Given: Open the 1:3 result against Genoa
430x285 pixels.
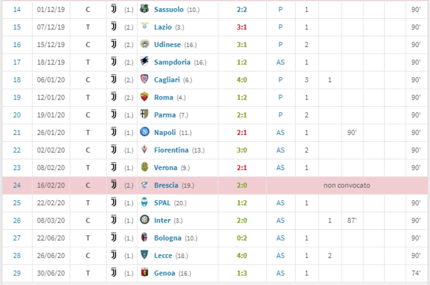Looking at the screenshot, I should click(x=226, y=273).
